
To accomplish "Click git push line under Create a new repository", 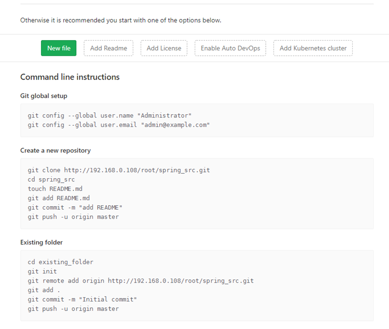I will (73, 217).
